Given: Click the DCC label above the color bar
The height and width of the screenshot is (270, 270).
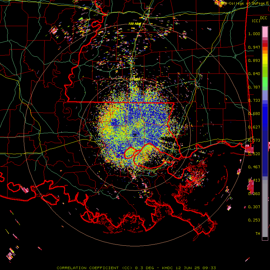Looking at the screenshot, I should [264, 18].
